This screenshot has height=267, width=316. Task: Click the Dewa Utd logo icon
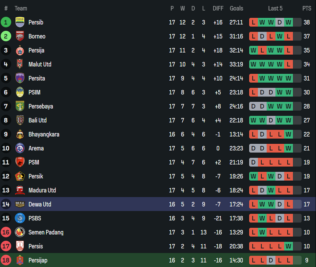[x=20, y=204]
